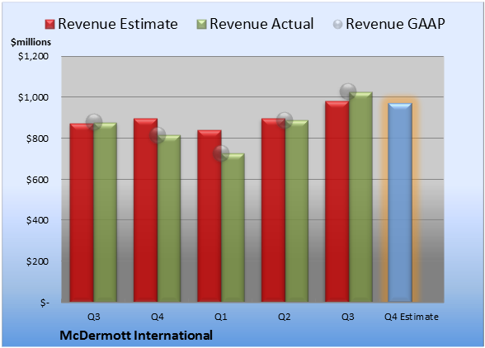Click the '$millions' axis unit label
Screen dimensions: 485x348
click(x=31, y=42)
